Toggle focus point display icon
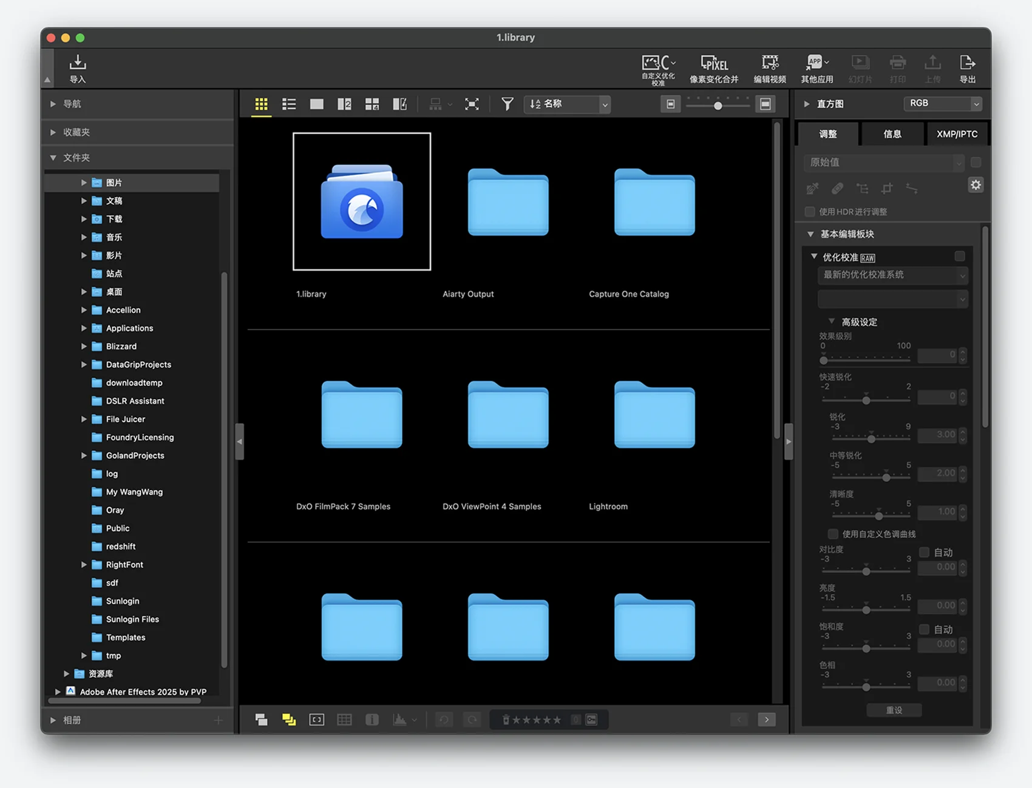 pos(316,720)
